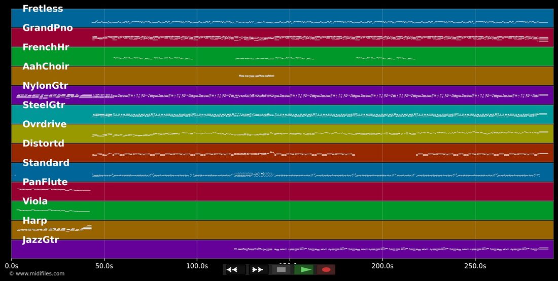Click the first FrenchHr note phrase

point(153,58)
